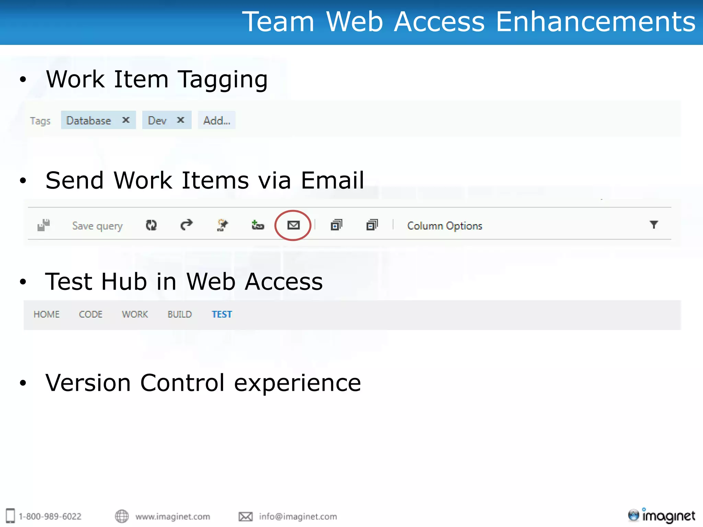Click the Work Item Tagging heading

157,80
